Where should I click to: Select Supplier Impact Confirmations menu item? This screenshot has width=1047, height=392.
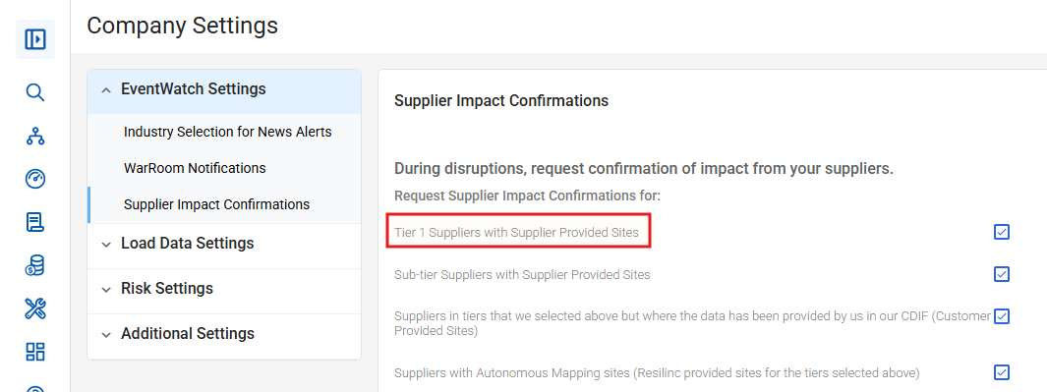(217, 204)
